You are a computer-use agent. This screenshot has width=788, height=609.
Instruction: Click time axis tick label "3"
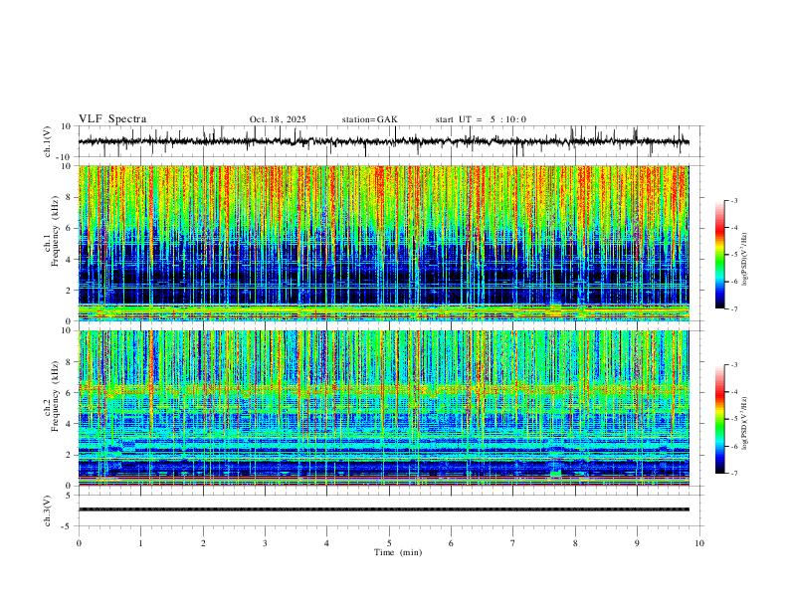[265, 543]
